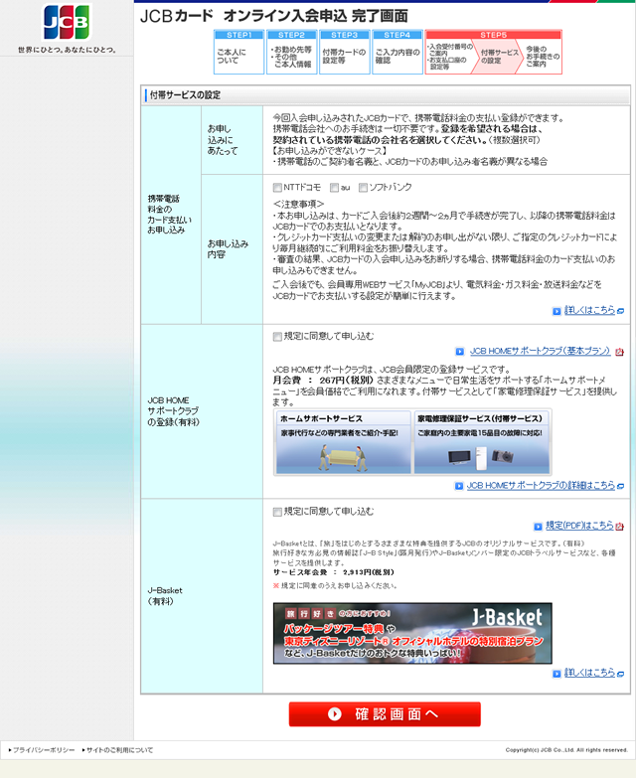Agree to JCB HOME support club terms
636x778 pixels.
tap(277, 337)
